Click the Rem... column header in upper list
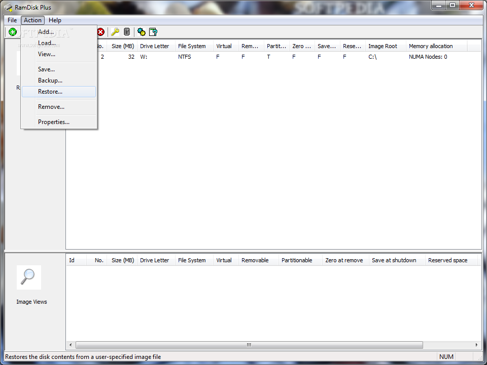The height and width of the screenshot is (365, 487). pyautogui.click(x=251, y=46)
